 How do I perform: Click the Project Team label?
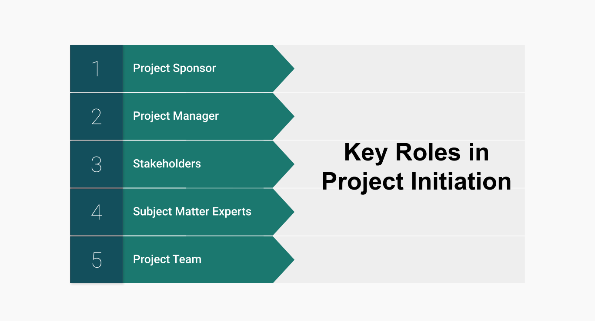coord(167,259)
